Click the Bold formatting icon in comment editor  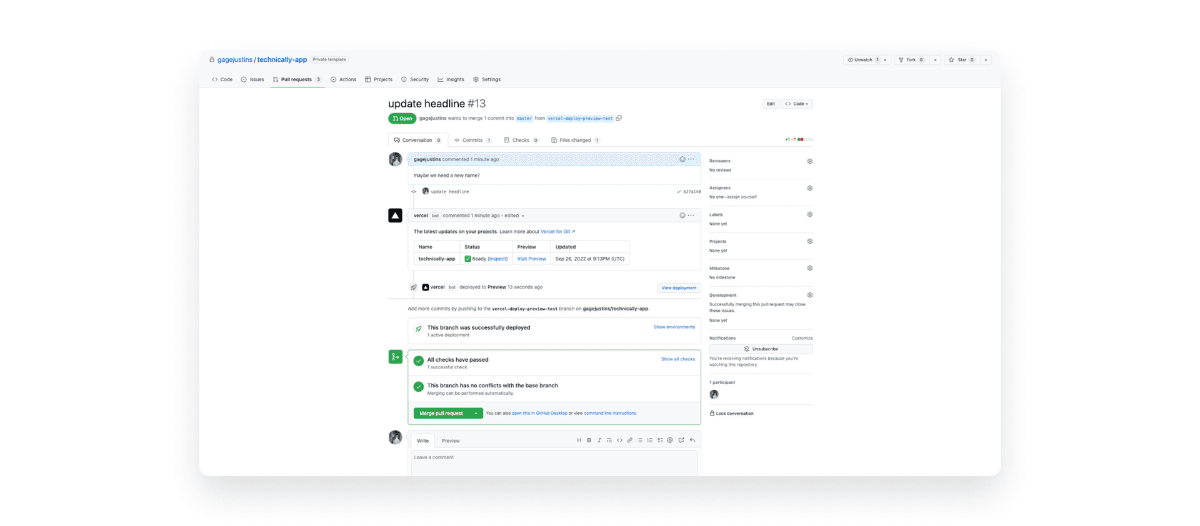589,440
